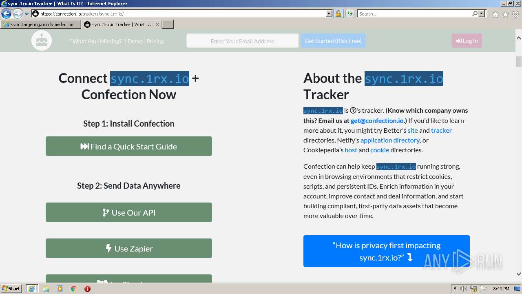This screenshot has width=522, height=294.
Task: Open the Windows Start menu
Action: 11,288
